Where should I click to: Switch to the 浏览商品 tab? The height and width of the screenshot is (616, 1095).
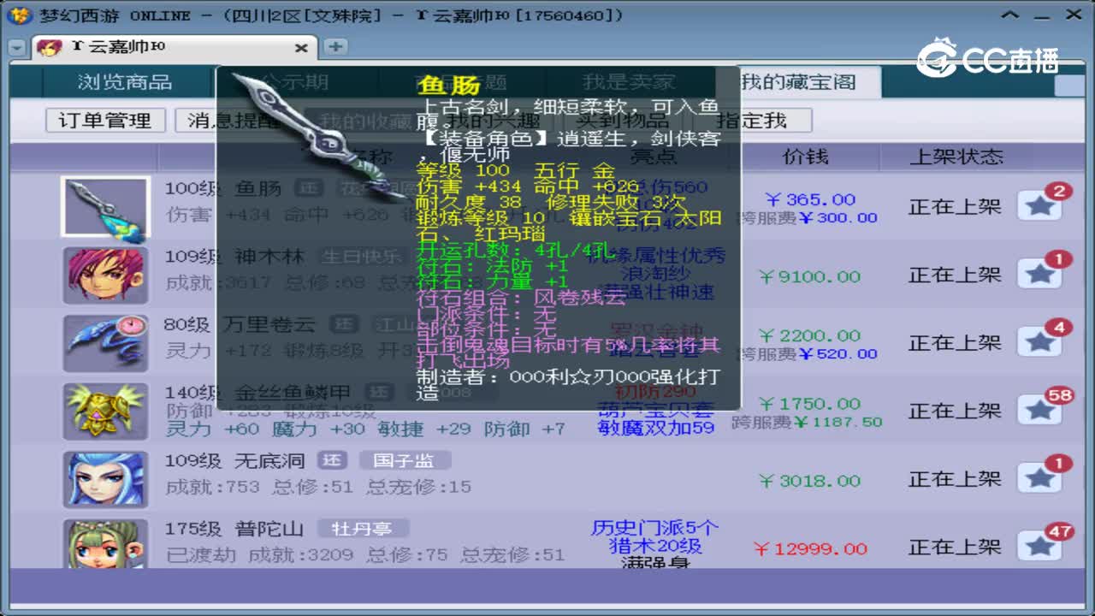(x=125, y=82)
